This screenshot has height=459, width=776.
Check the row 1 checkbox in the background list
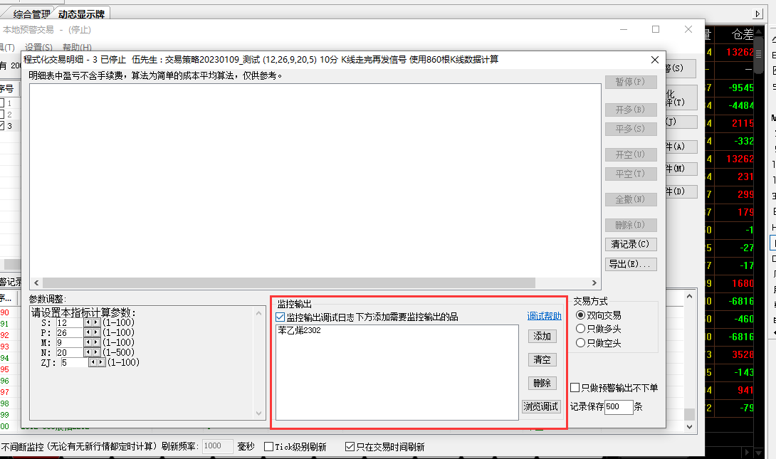point(2,103)
